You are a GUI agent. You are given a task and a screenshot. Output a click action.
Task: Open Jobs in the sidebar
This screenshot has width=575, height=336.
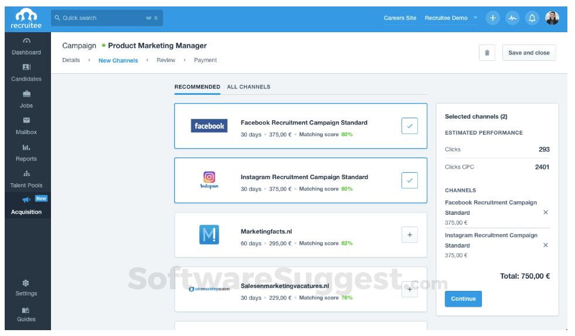click(x=26, y=100)
